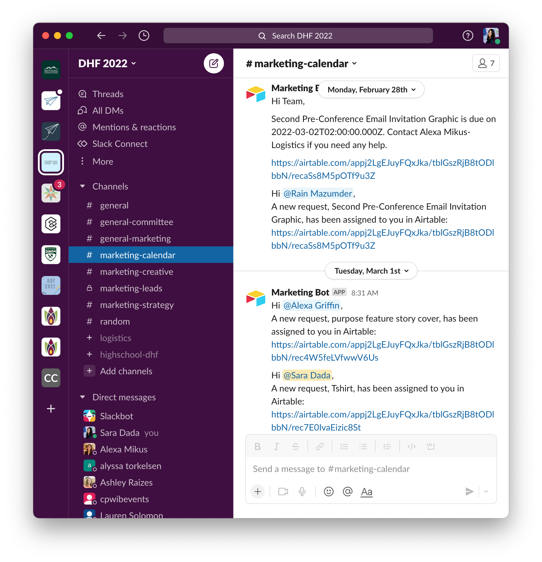Screen dimensions: 542x562
Task: Toggle strikethrough formatting in the composer
Action: click(x=296, y=447)
